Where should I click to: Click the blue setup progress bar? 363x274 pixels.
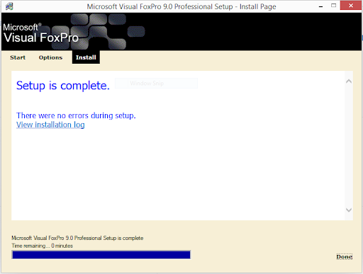coord(101,255)
